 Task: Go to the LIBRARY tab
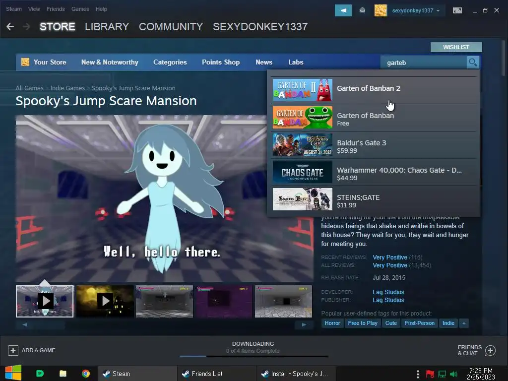coord(107,27)
